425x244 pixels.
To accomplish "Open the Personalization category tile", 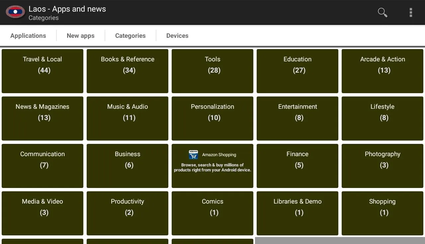I will point(212,118).
